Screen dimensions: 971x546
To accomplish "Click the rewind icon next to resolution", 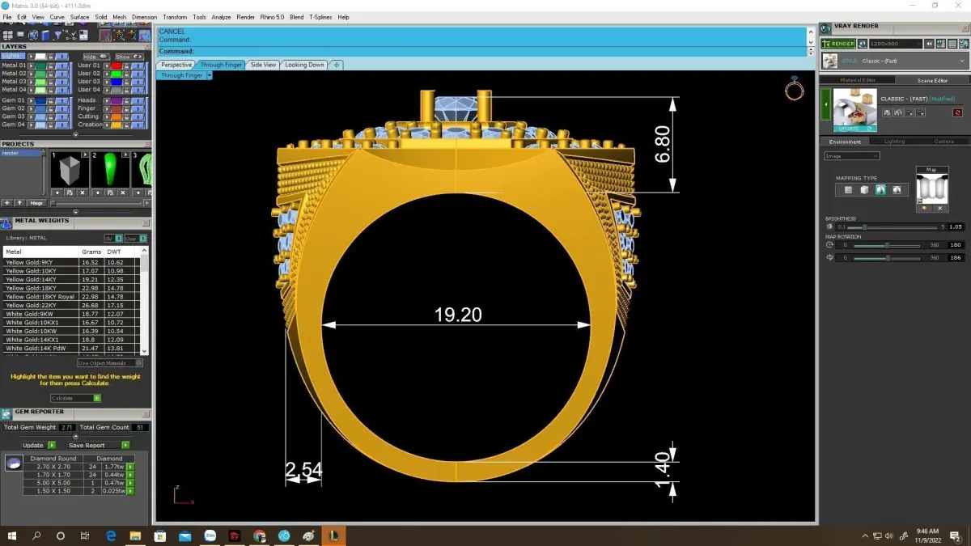I will 929,44.
